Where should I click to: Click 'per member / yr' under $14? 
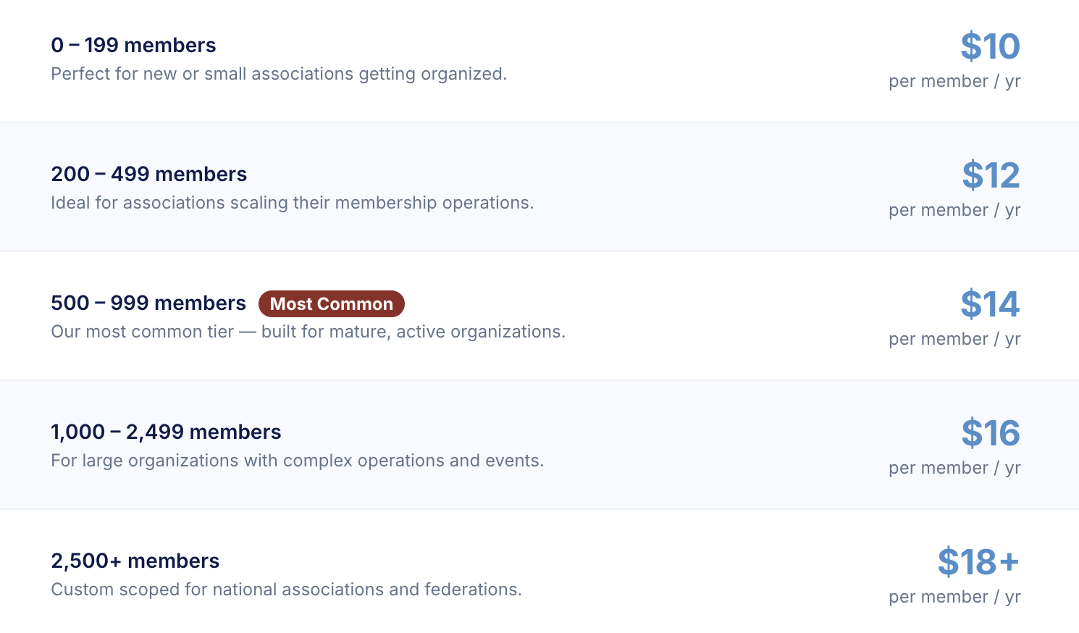(954, 339)
